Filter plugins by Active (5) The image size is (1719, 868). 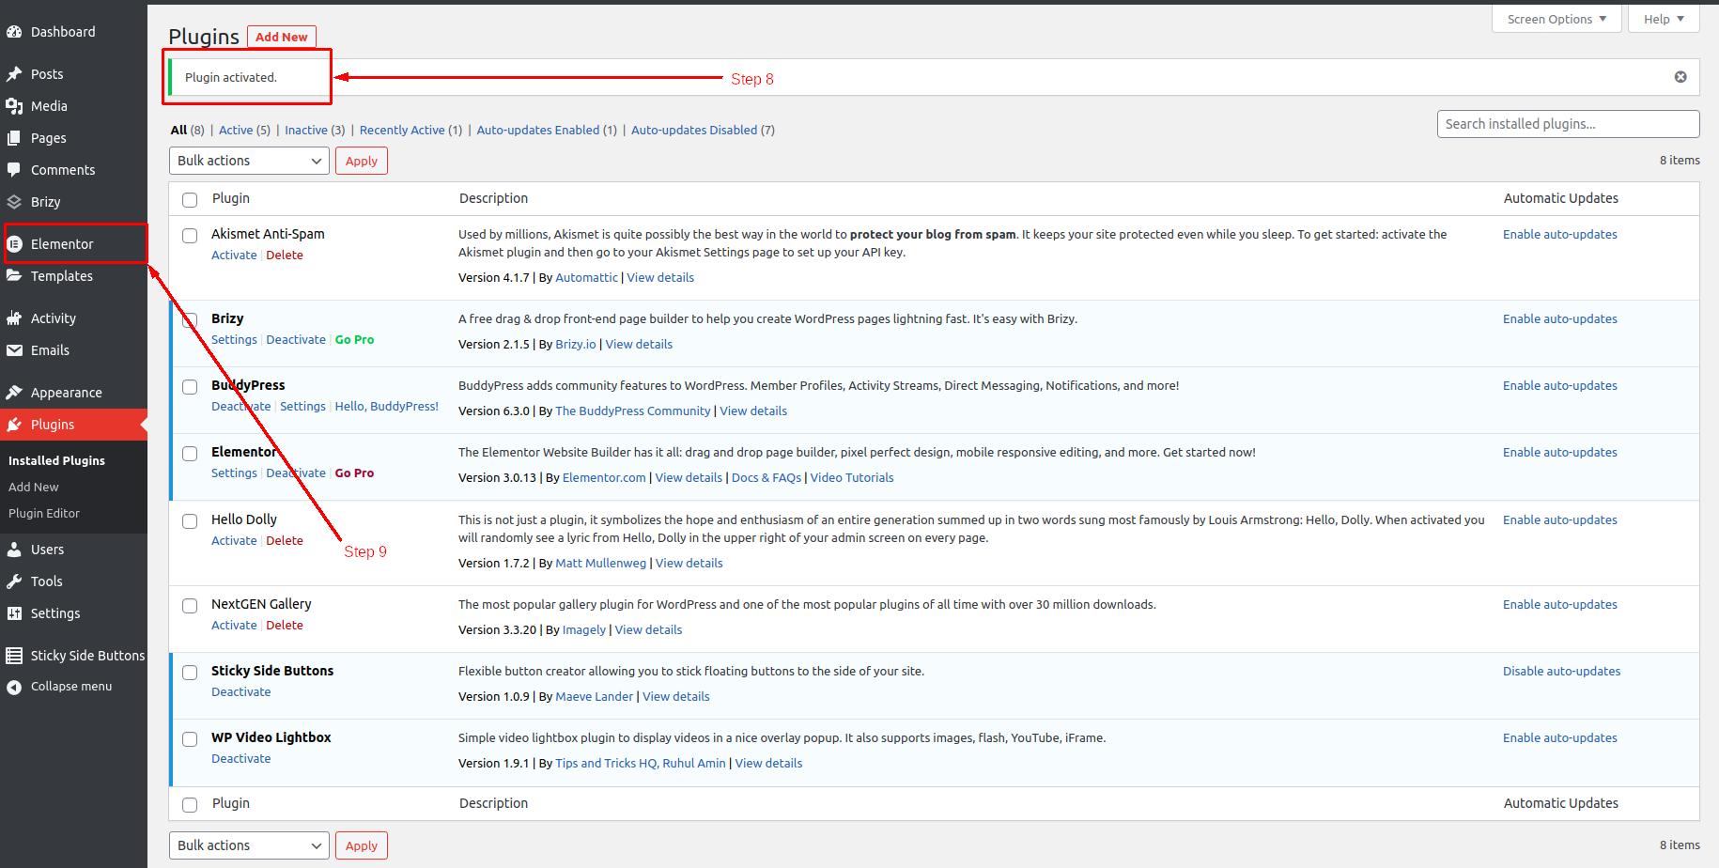click(x=244, y=130)
